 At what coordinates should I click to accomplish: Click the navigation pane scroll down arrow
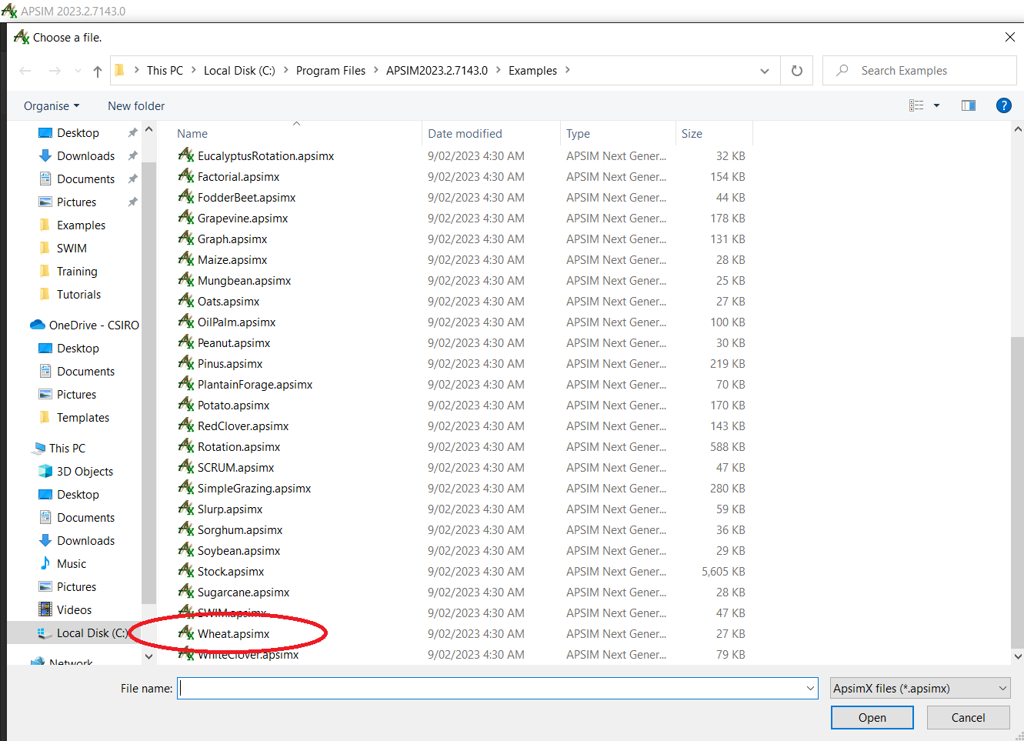(x=148, y=656)
